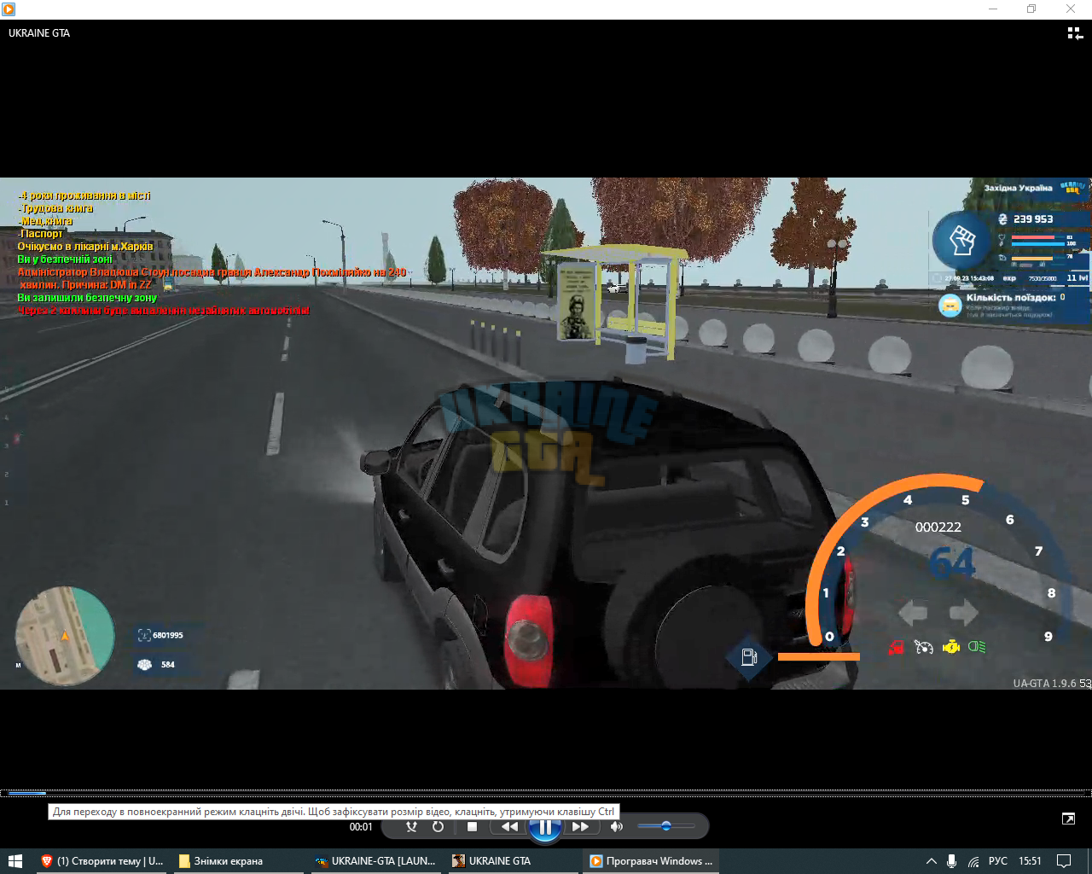This screenshot has height=874, width=1092.
Task: Switch the РУС input language
Action: [x=998, y=861]
